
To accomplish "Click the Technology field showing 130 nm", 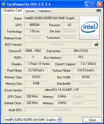I will pos(35,31).
